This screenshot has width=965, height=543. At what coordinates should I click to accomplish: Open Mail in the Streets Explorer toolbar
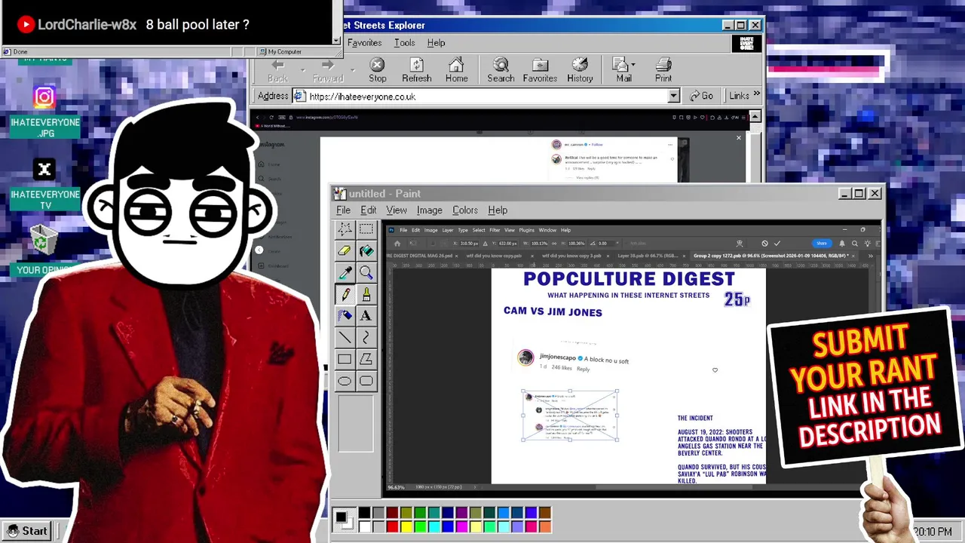click(623, 70)
